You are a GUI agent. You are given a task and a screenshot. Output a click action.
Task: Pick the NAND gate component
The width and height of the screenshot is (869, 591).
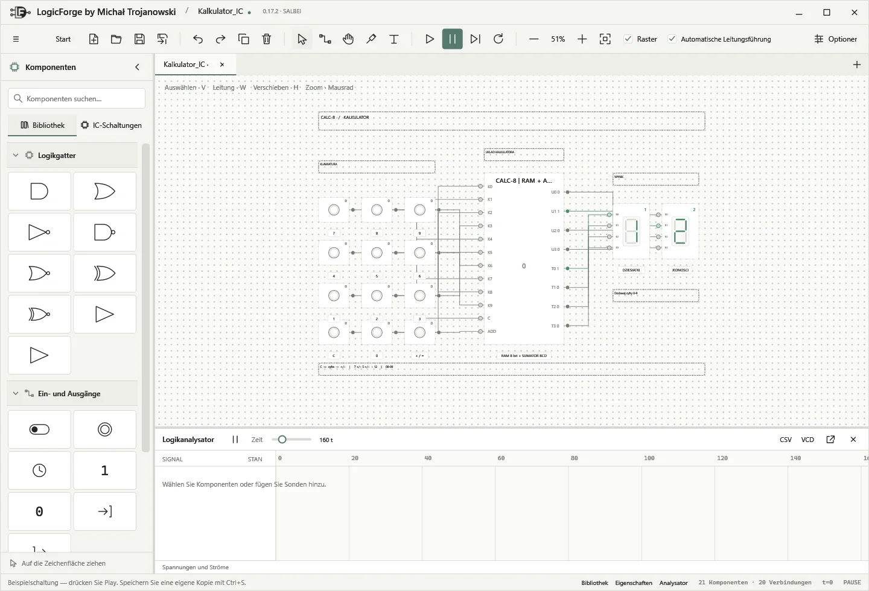coord(104,232)
